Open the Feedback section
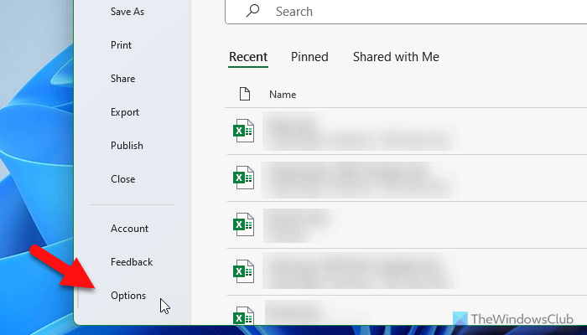 pyautogui.click(x=132, y=262)
